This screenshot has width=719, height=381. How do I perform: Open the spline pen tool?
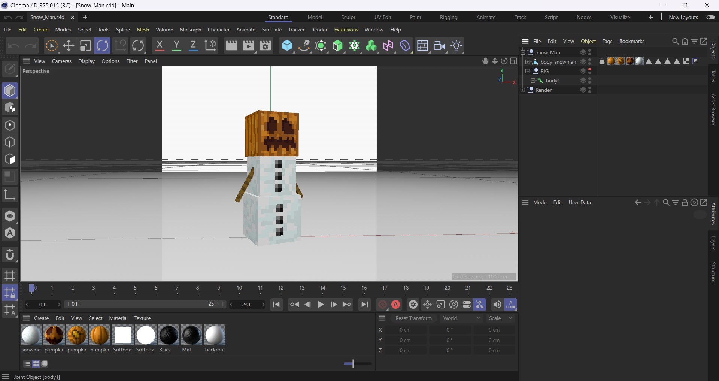[304, 46]
